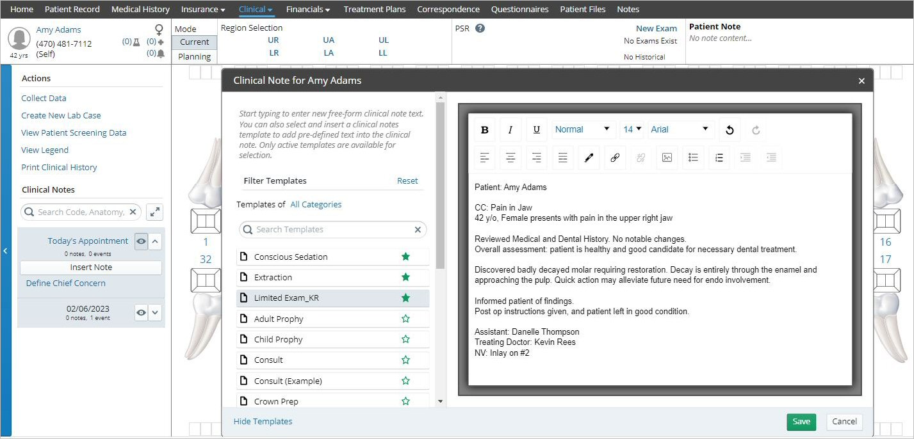Remove hyperlink via the unlink icon
Viewport: 914px width, 439px height.
pyautogui.click(x=641, y=157)
